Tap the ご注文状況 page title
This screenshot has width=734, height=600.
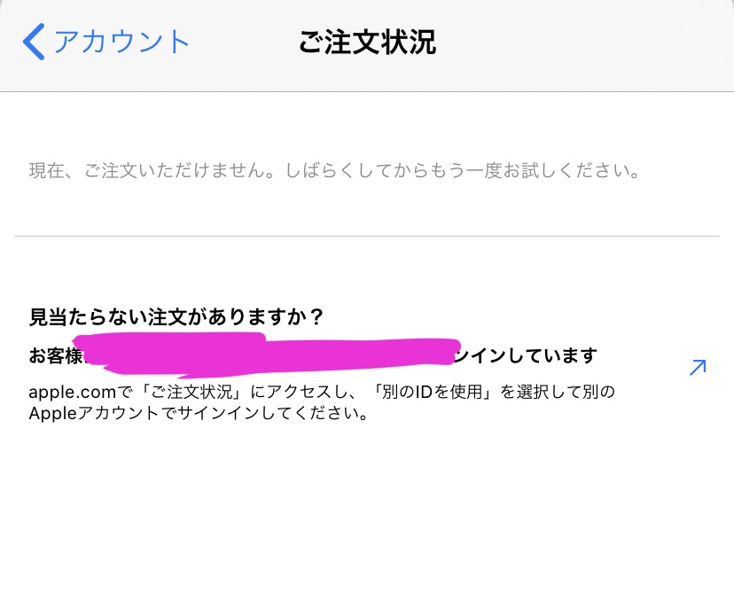368,42
